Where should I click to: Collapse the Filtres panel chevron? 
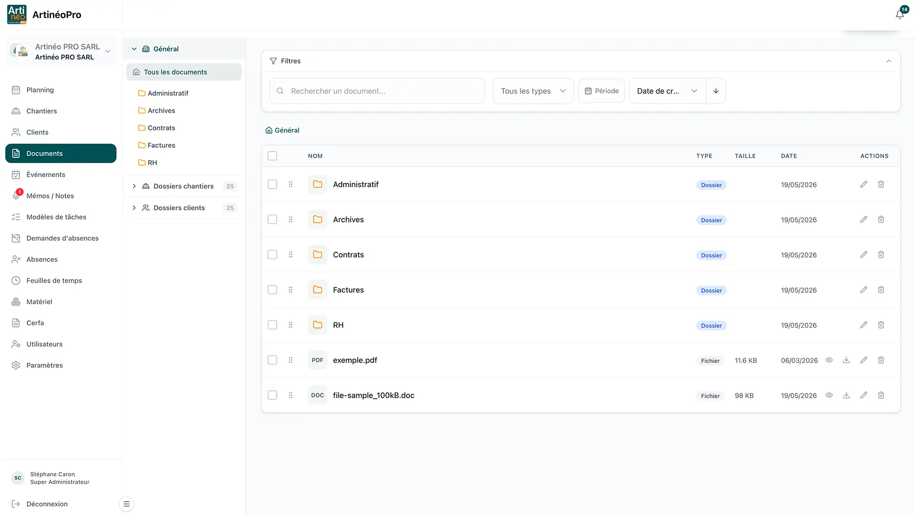[888, 61]
